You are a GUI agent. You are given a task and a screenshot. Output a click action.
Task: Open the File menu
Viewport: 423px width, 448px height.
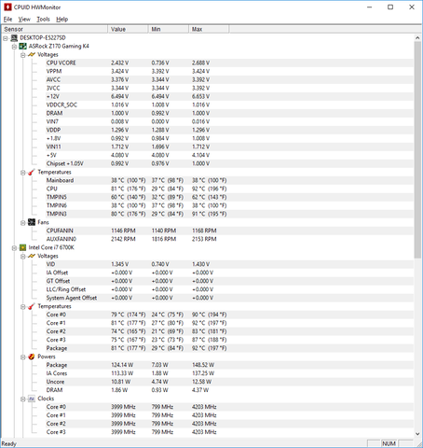tap(7, 20)
